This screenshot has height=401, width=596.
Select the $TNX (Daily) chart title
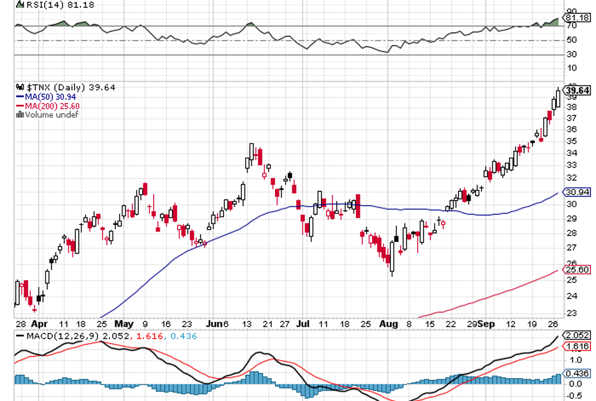tap(57, 87)
